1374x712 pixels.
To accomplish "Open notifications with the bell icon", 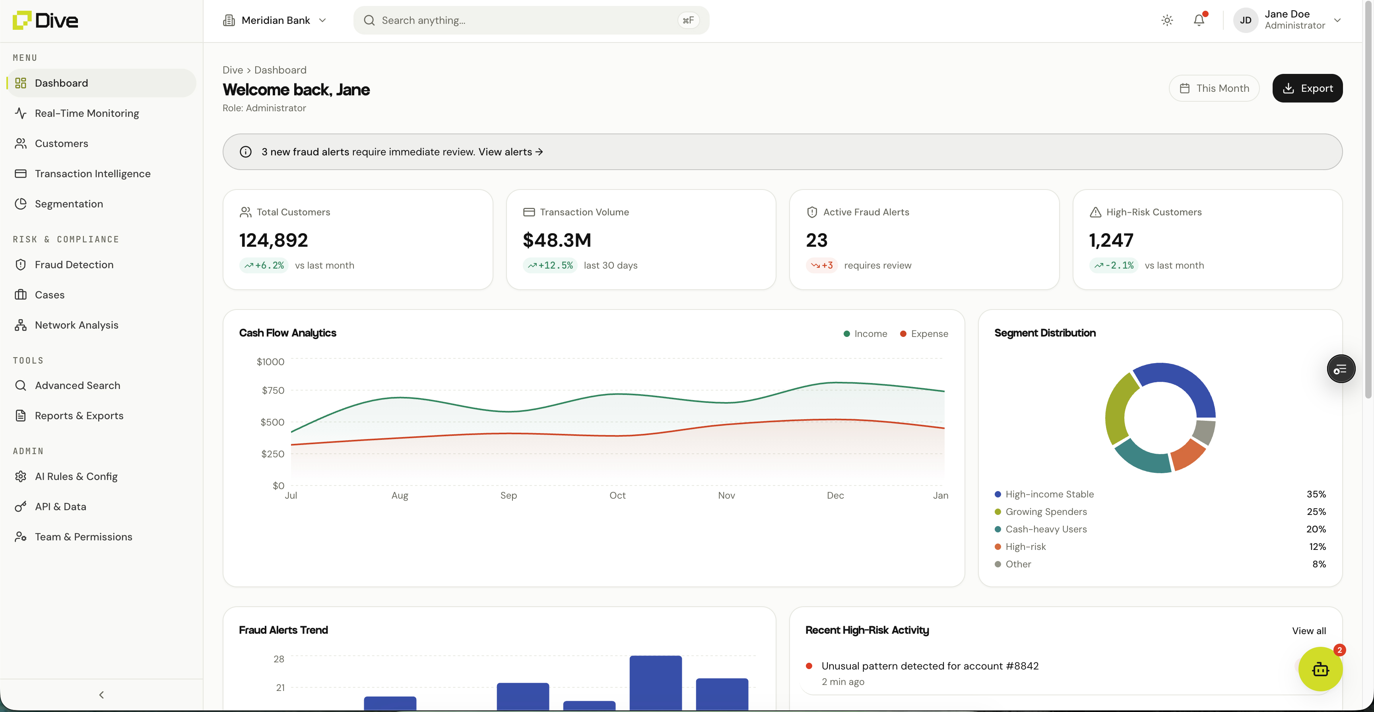I will (1199, 20).
